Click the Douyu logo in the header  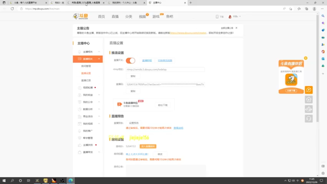pyautogui.click(x=81, y=16)
